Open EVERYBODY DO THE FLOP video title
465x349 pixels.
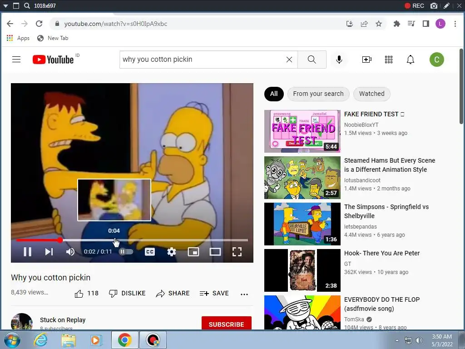tap(381, 304)
